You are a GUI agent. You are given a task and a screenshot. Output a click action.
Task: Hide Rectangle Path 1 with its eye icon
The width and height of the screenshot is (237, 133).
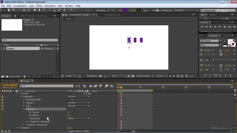pyautogui.click(x=3, y=100)
